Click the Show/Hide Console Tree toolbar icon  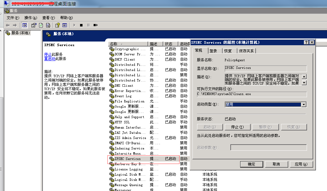click(25, 25)
